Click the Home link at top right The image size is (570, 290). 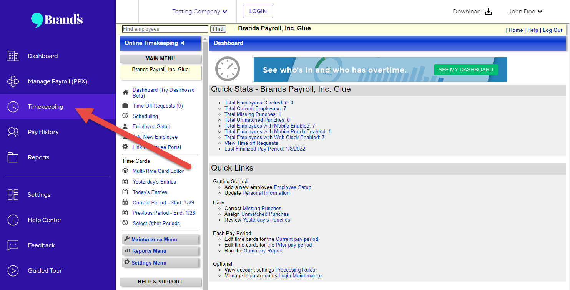516,30
